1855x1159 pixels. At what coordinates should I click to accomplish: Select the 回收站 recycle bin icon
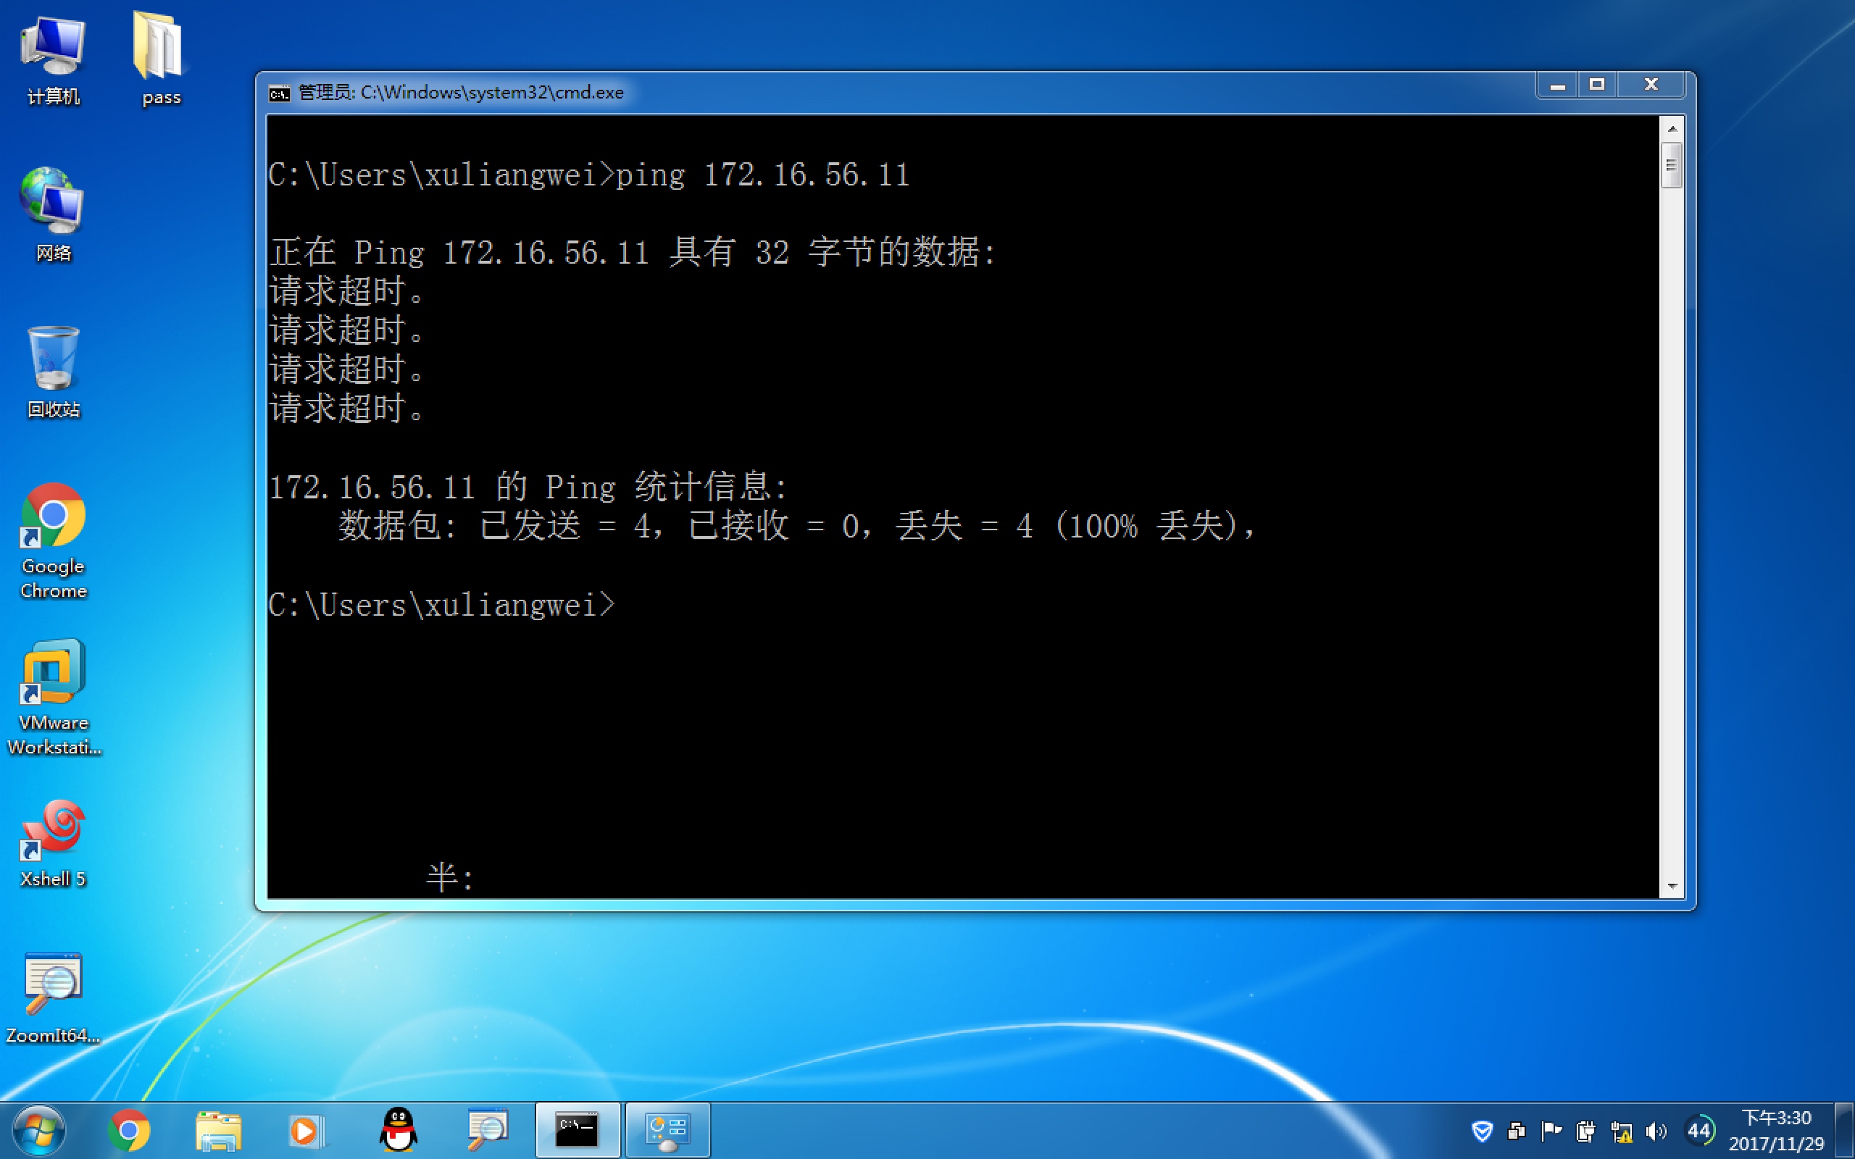[53, 372]
